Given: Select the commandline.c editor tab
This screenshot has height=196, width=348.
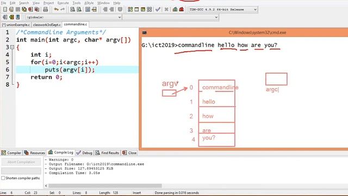Looking at the screenshot, I should click(x=76, y=24).
